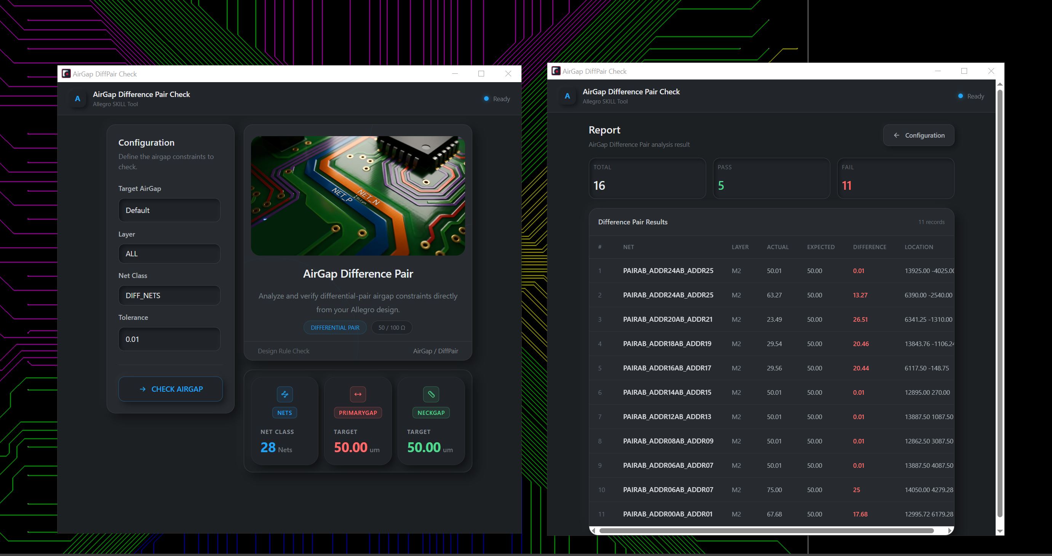Maximize the left AirGap DiffPair Check window
This screenshot has width=1052, height=556.
[481, 73]
